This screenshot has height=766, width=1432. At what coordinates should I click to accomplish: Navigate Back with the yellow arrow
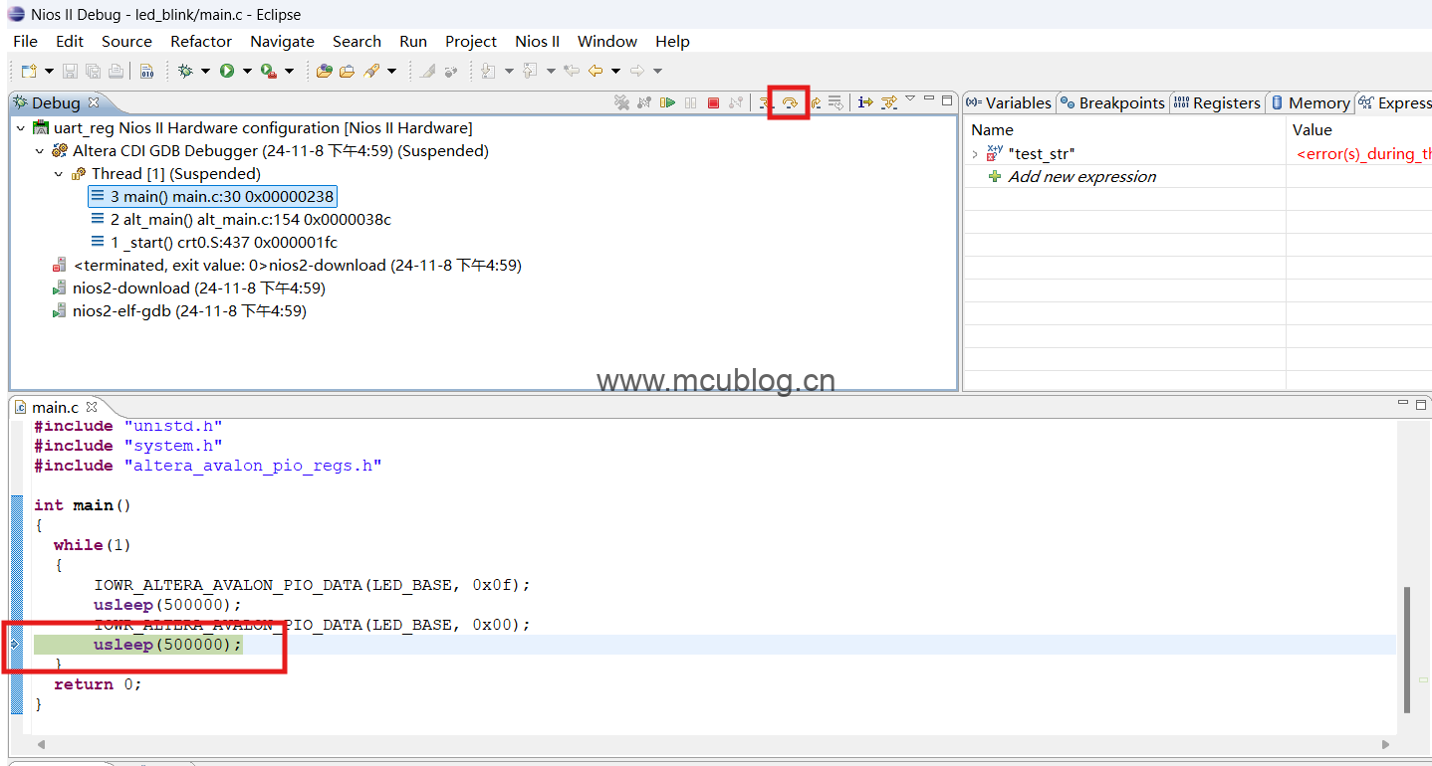(596, 71)
